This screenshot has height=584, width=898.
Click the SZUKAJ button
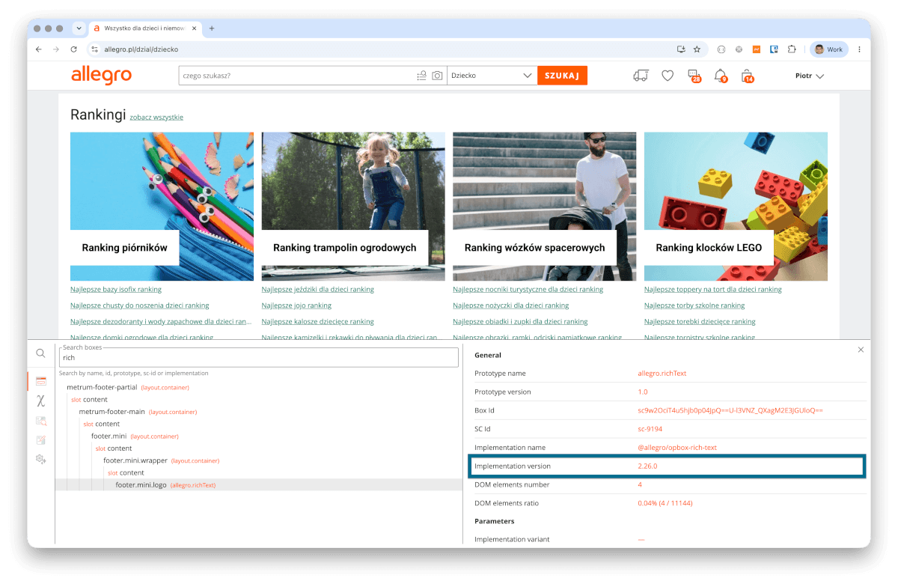[x=562, y=76]
